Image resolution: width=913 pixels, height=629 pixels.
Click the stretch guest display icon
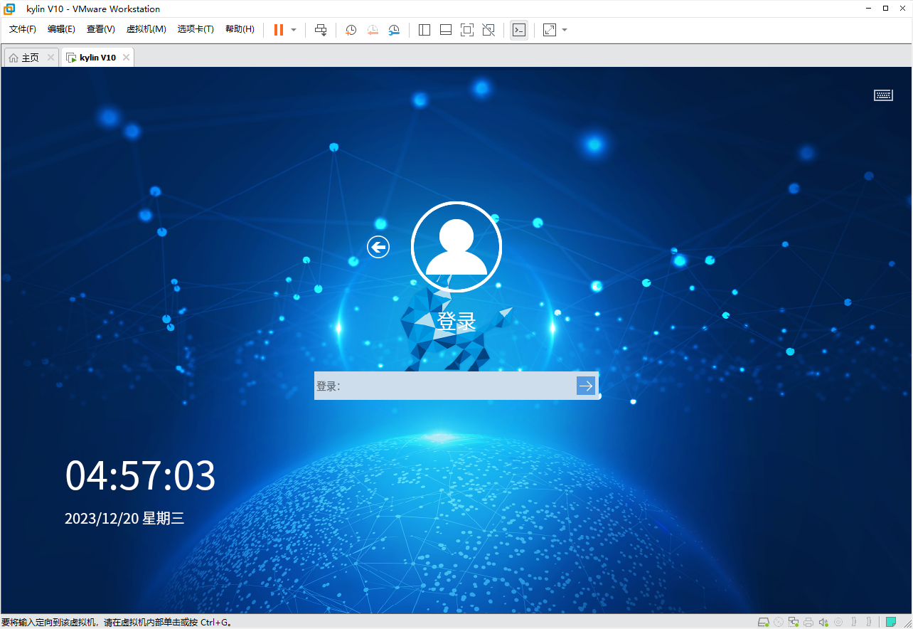pyautogui.click(x=550, y=30)
